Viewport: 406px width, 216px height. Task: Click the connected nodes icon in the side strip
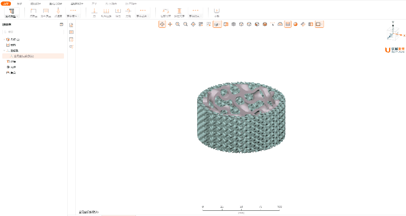click(x=71, y=47)
